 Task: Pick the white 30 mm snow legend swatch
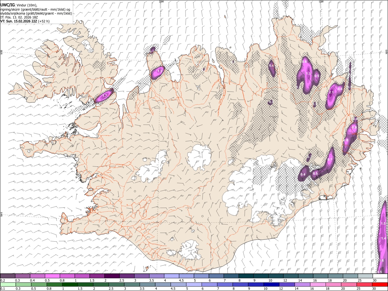pos(380,276)
